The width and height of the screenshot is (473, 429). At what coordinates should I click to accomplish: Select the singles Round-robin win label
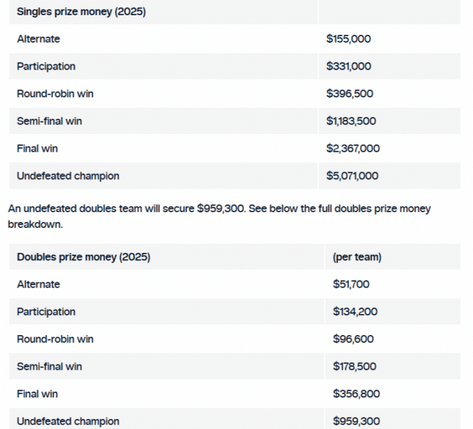point(55,94)
